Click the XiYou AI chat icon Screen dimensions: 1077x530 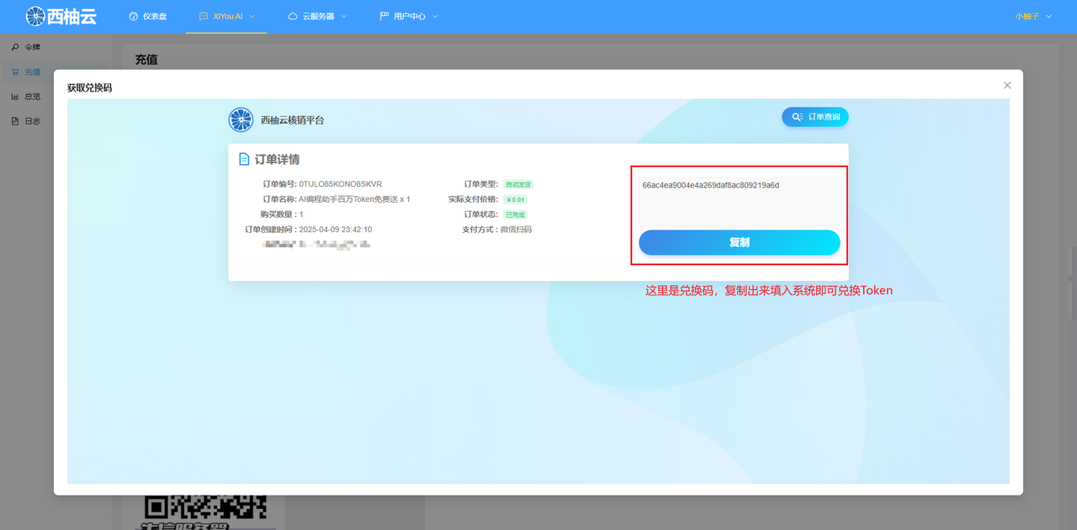(203, 16)
